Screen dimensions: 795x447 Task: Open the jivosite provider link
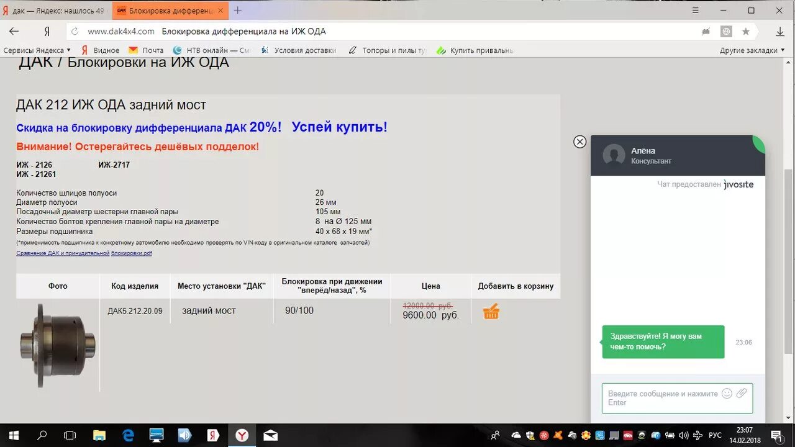738,184
